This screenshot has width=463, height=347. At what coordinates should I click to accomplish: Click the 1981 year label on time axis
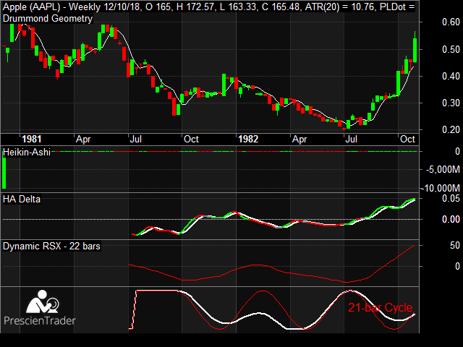[32, 139]
